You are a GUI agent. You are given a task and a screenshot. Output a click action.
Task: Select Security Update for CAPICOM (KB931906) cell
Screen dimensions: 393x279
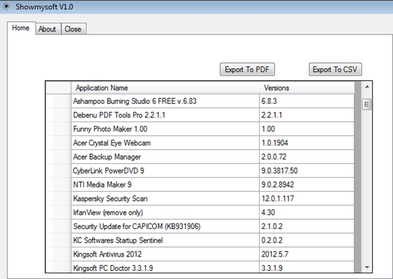coord(165,226)
